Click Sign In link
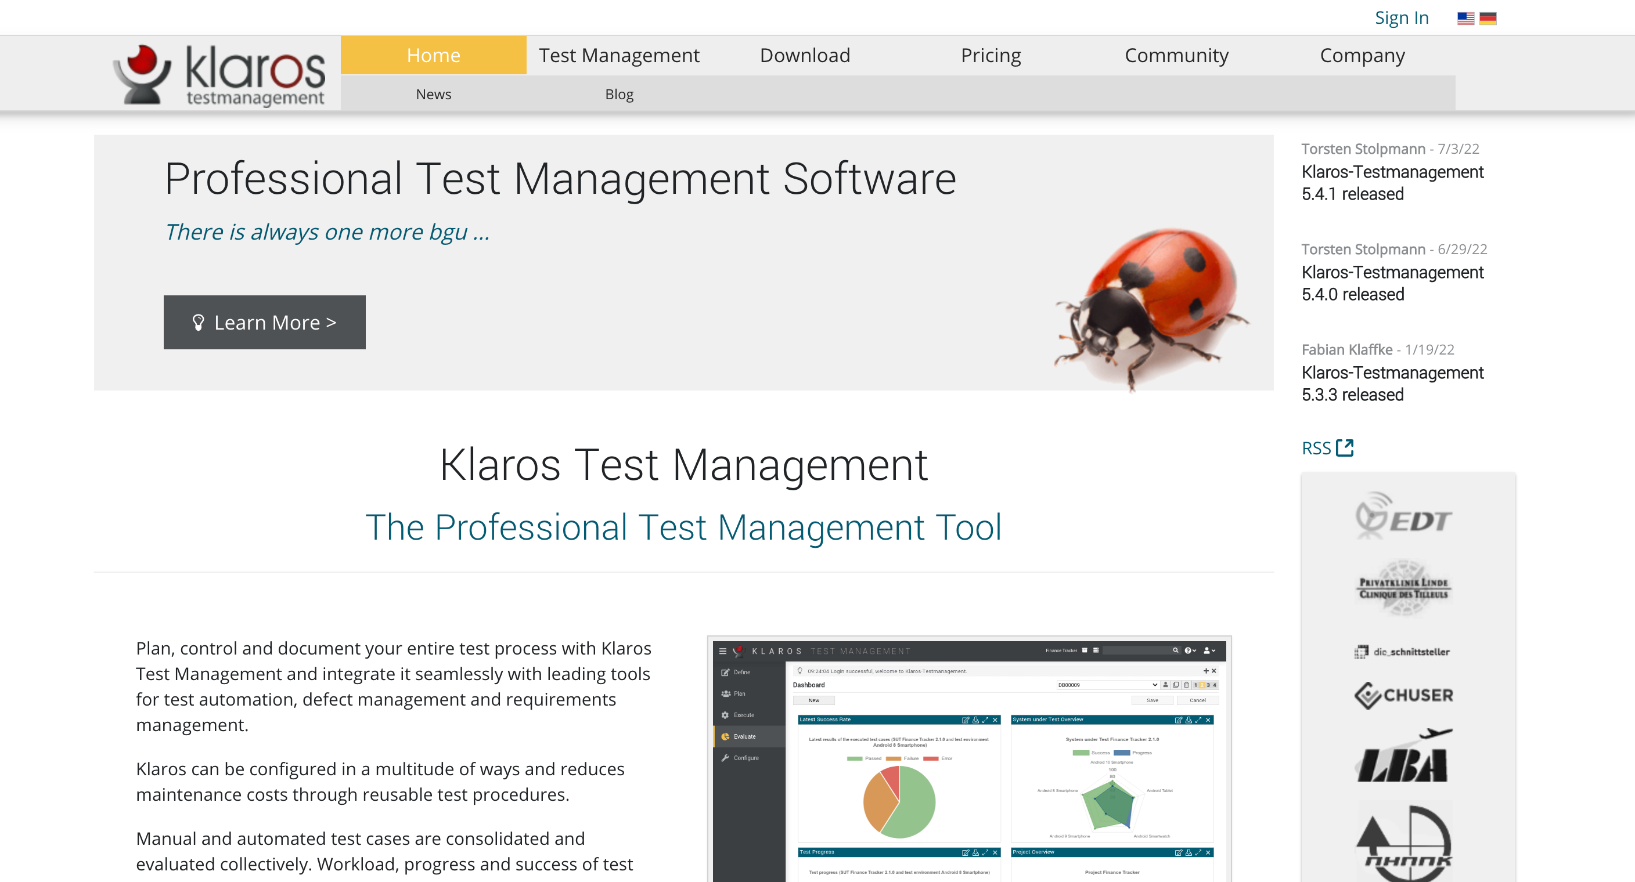 pos(1402,18)
